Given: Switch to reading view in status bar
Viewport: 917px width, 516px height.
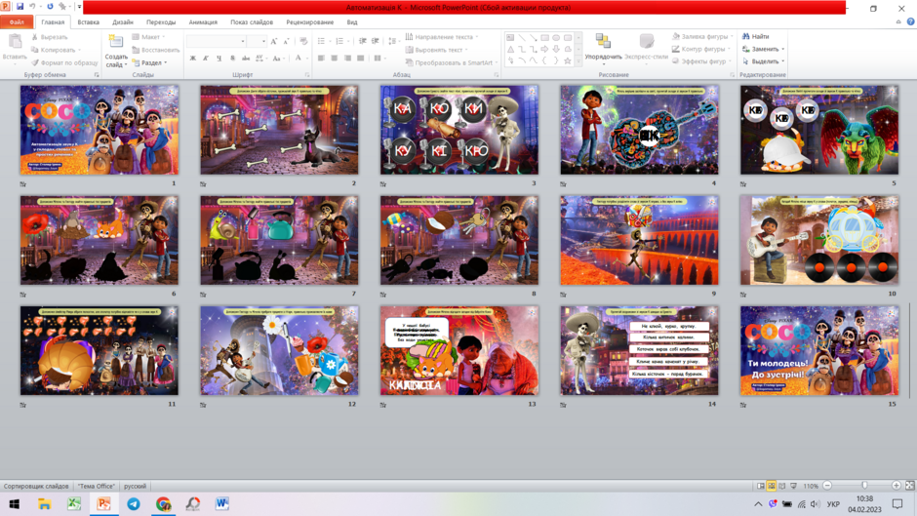Looking at the screenshot, I should pyautogui.click(x=782, y=486).
